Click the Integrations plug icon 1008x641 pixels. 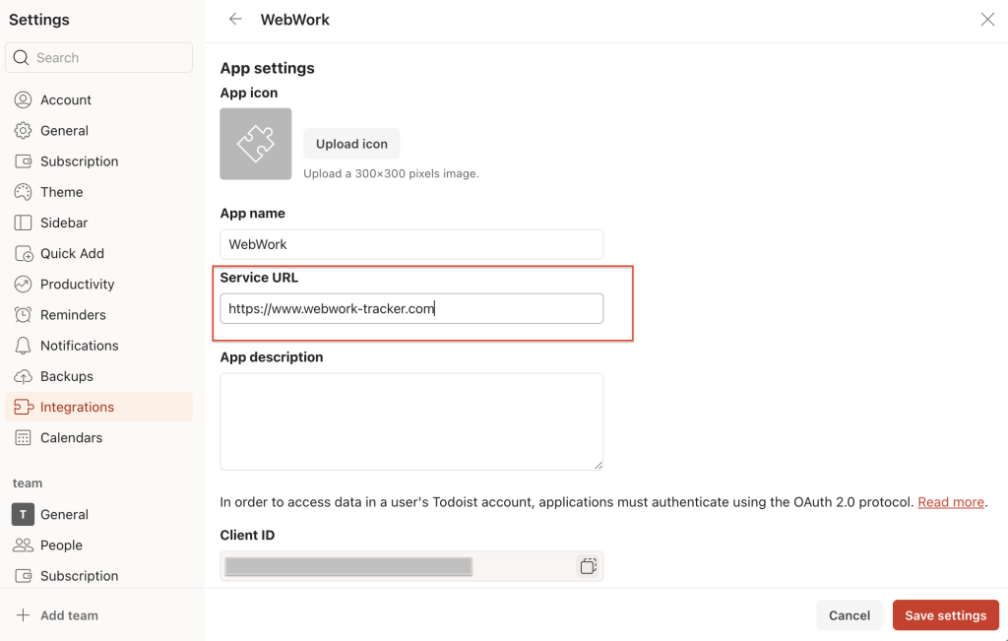(x=24, y=407)
